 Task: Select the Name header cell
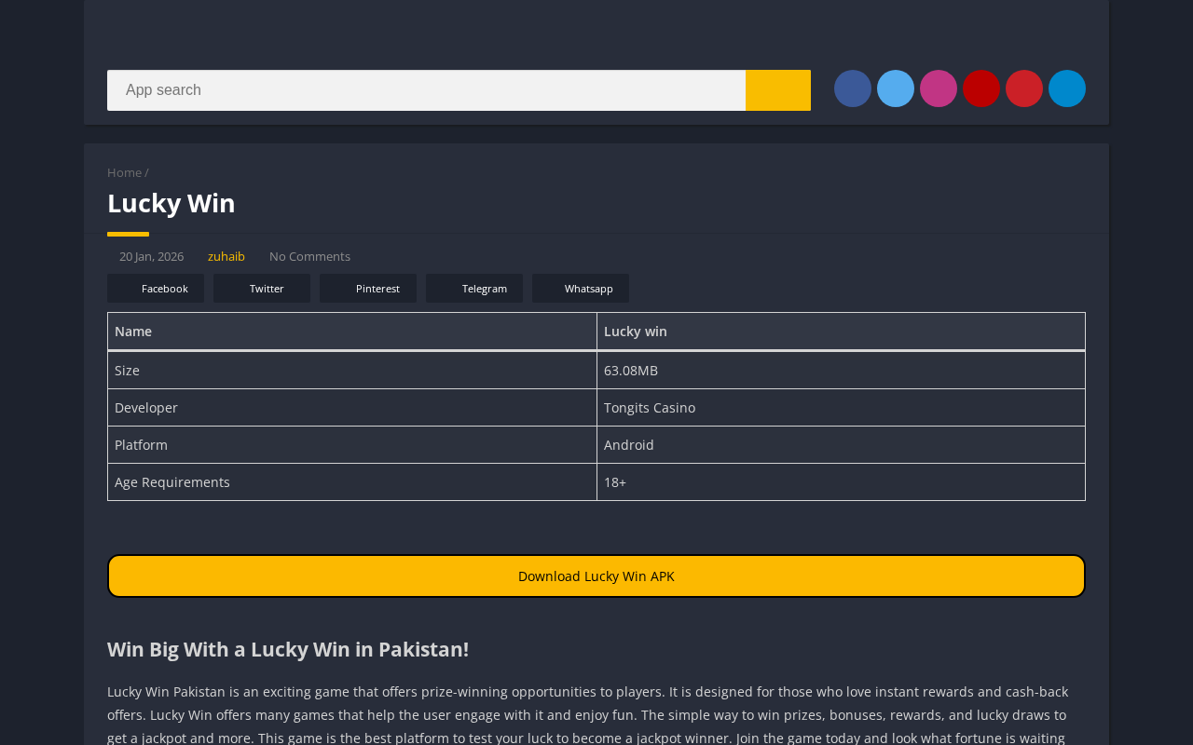coord(352,332)
